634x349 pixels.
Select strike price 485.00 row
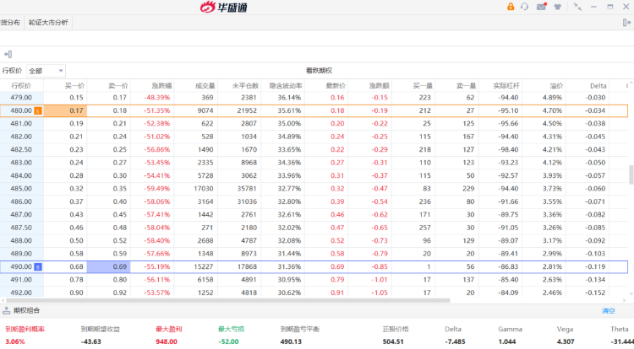coord(21,189)
